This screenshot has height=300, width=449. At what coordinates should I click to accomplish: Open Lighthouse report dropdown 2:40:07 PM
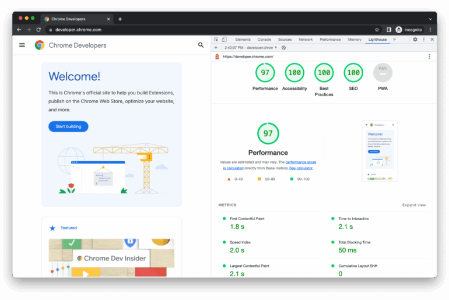point(251,47)
